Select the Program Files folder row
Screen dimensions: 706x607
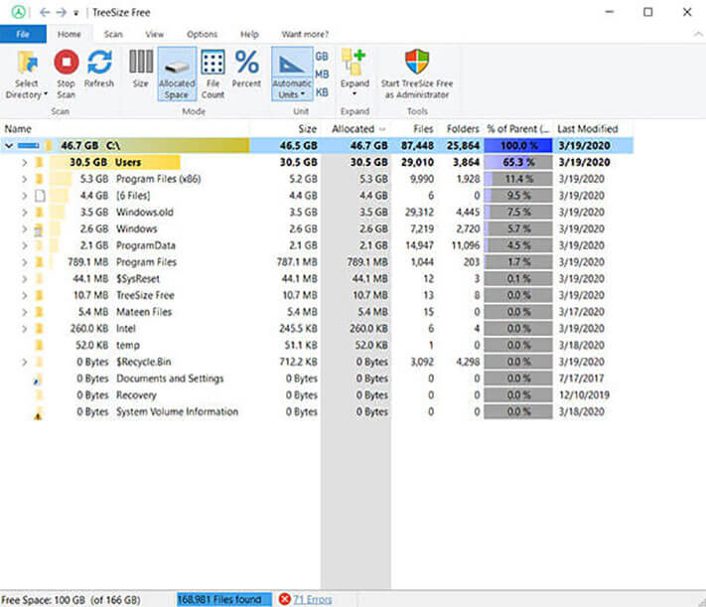click(x=317, y=262)
